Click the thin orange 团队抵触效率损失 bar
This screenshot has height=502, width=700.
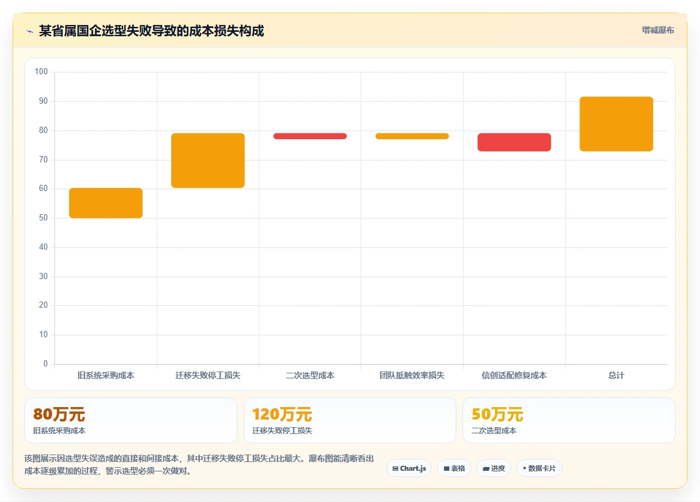(412, 136)
